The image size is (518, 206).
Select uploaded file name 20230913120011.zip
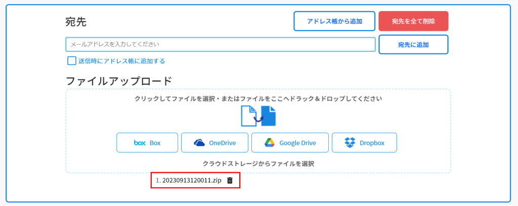(192, 180)
